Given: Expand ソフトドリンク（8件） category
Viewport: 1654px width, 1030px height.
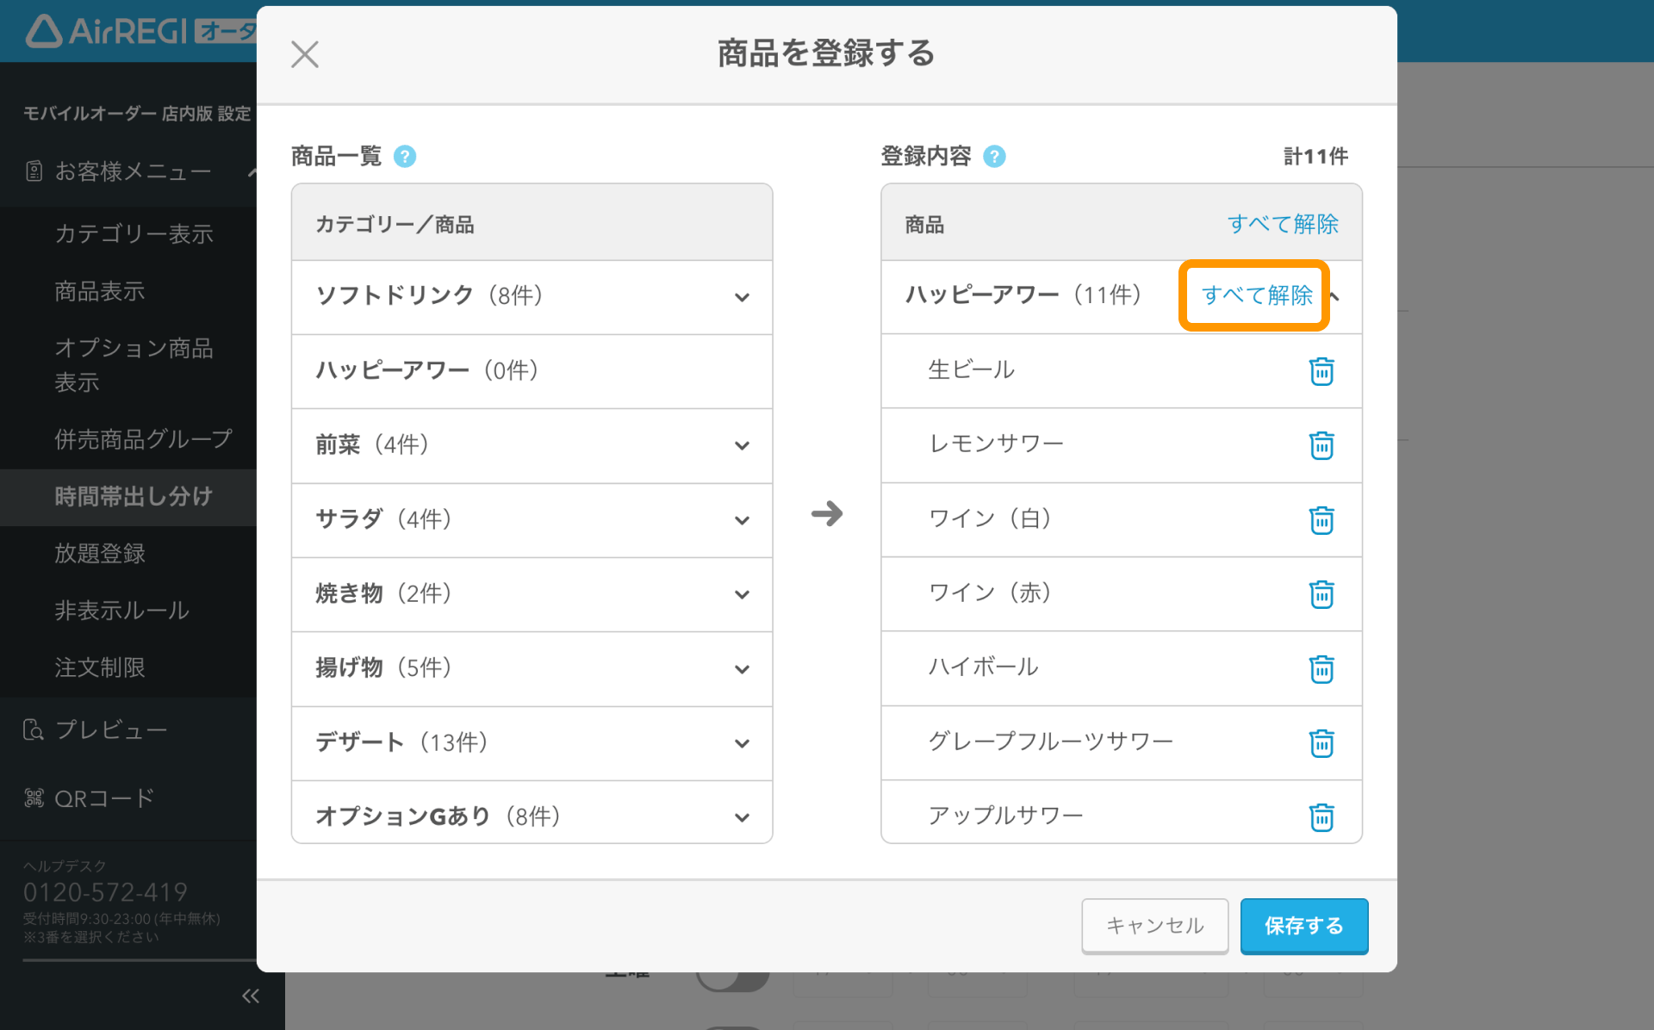Looking at the screenshot, I should click(742, 297).
